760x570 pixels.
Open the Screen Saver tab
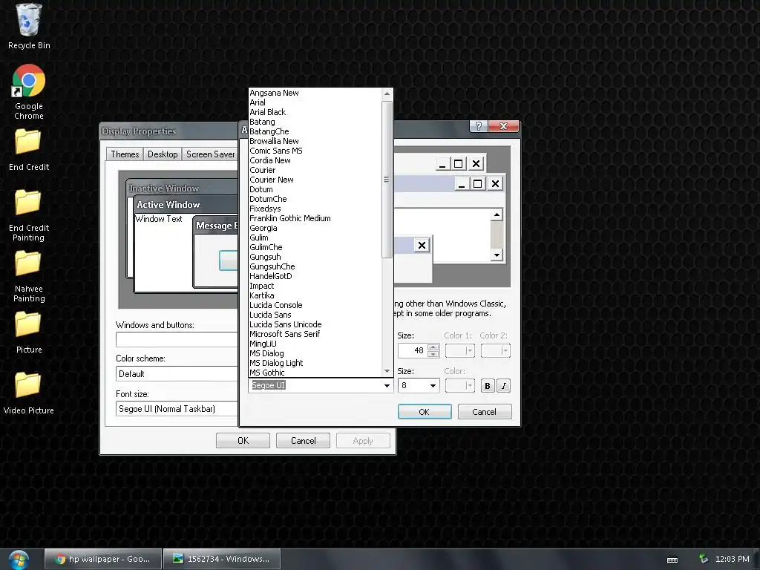(210, 154)
